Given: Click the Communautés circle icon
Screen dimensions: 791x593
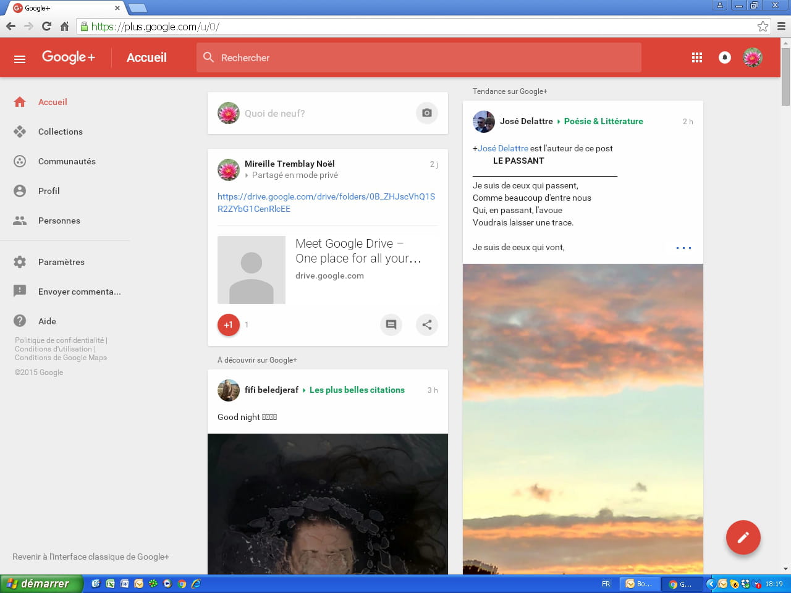Looking at the screenshot, I should pos(20,161).
